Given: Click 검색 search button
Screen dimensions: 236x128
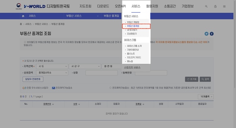Looking at the screenshot, I should [205, 79].
